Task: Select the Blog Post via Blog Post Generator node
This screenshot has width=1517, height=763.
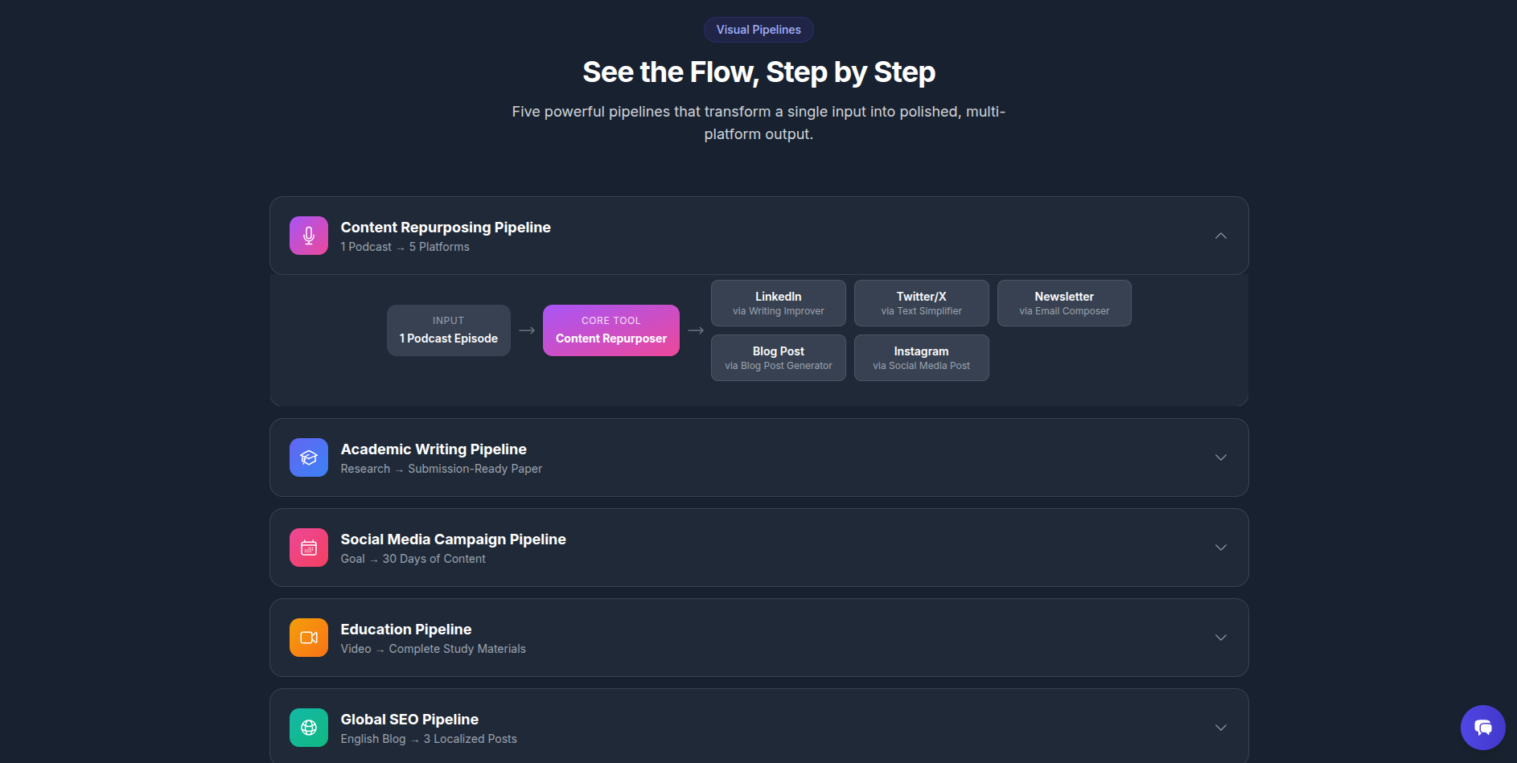Action: click(x=778, y=357)
